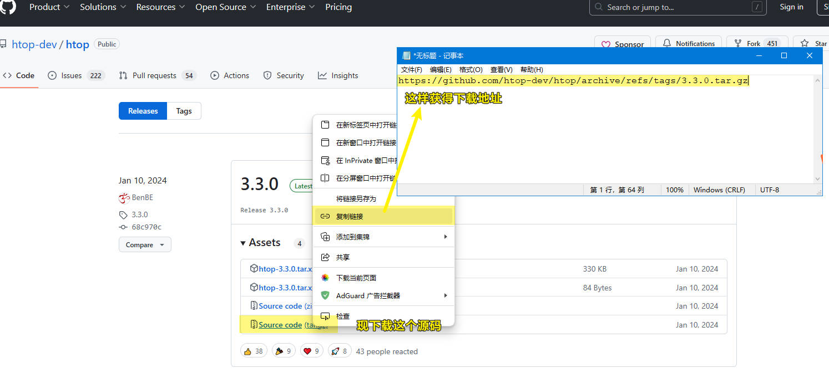This screenshot has width=829, height=373.
Task: Choose 检查 in context menu
Action: coord(384,316)
